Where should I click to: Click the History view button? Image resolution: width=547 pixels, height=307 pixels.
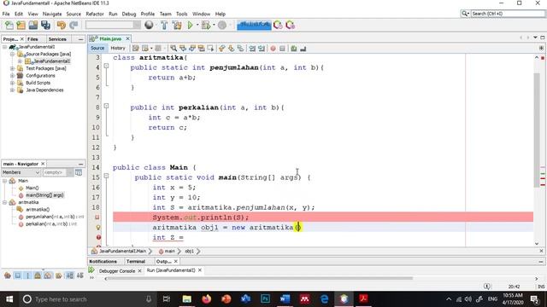point(118,48)
